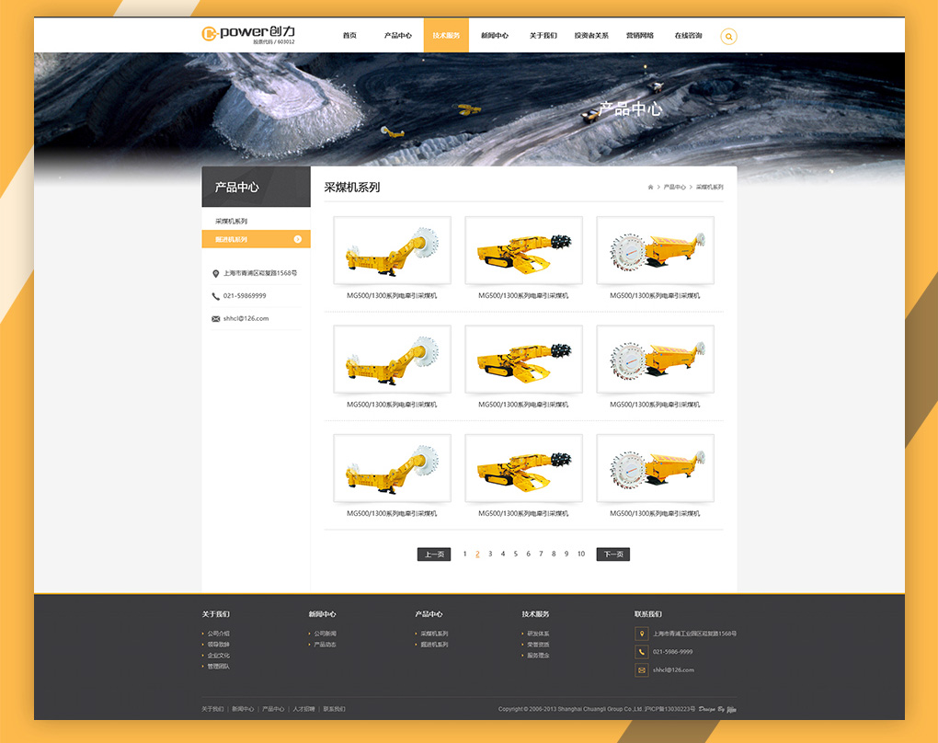Click the search magnifier icon in header

728,37
